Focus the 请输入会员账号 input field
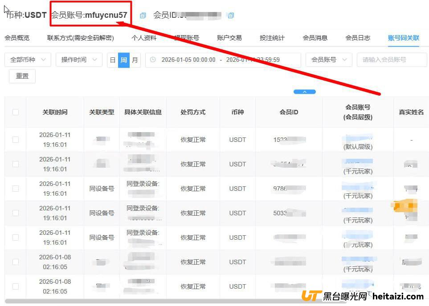This screenshot has width=429, height=306. pyautogui.click(x=392, y=60)
